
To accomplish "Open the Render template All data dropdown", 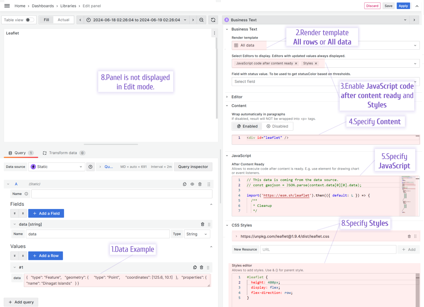I will (325, 45).
